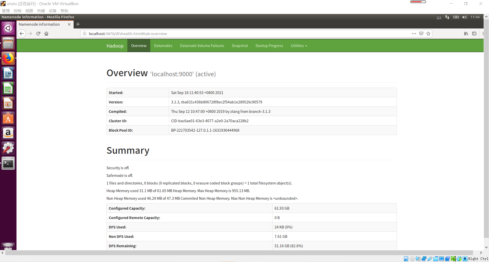
Task: Open page actions three-dot menu
Action: pyautogui.click(x=414, y=34)
